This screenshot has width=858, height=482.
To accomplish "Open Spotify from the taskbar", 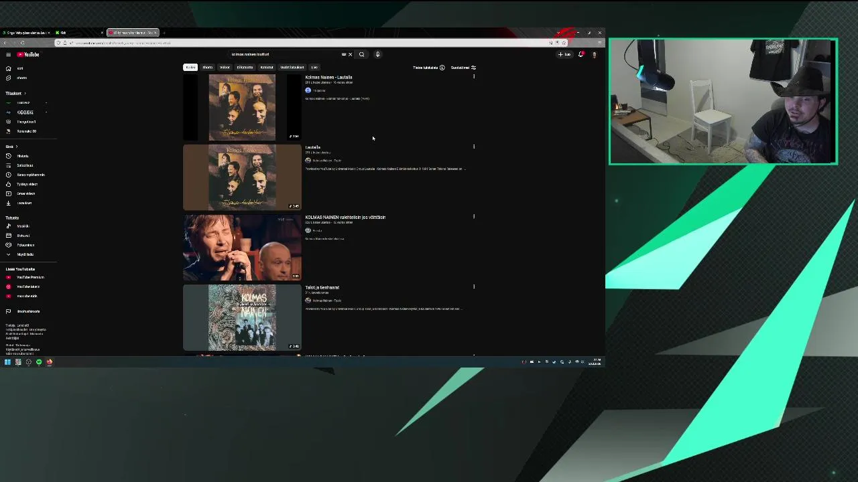I will pyautogui.click(x=39, y=362).
